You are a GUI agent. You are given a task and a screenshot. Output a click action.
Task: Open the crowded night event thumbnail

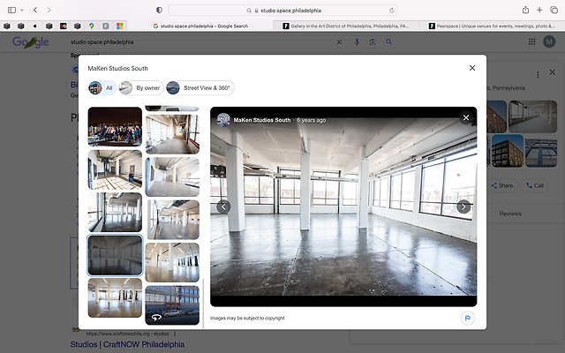pos(115,127)
